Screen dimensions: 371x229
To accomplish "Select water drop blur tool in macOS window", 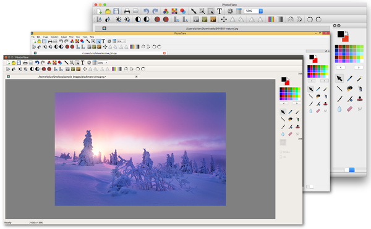I will pyautogui.click(x=339, y=109).
